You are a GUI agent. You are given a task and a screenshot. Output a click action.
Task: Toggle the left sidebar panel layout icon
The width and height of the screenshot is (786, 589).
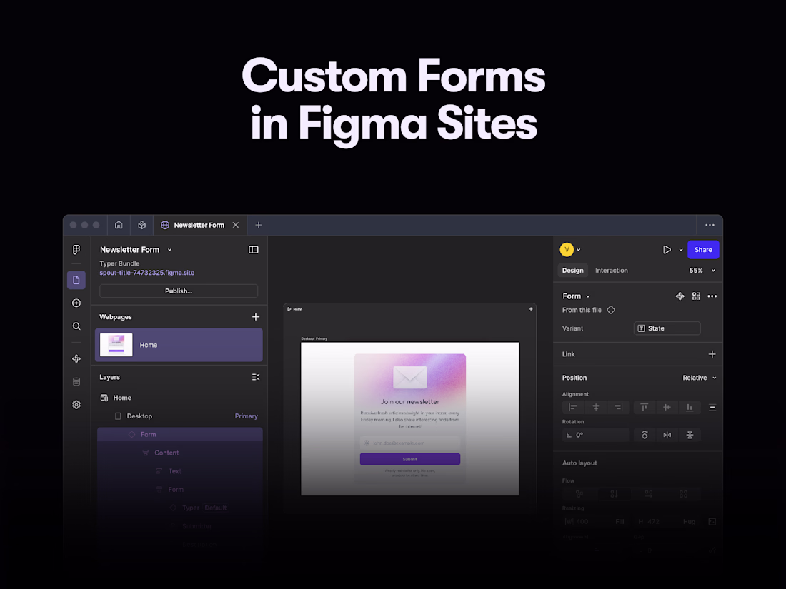[x=254, y=249]
